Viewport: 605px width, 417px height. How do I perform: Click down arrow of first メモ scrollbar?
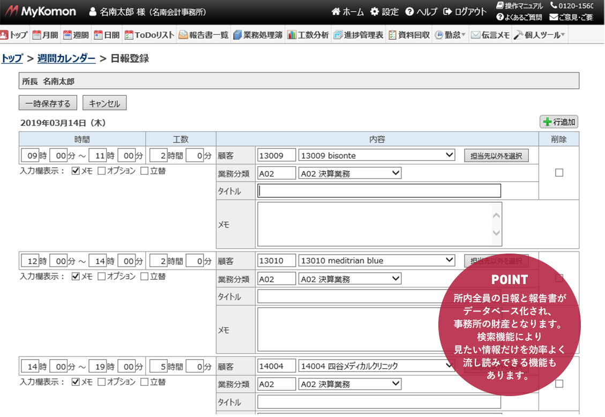coord(497,233)
